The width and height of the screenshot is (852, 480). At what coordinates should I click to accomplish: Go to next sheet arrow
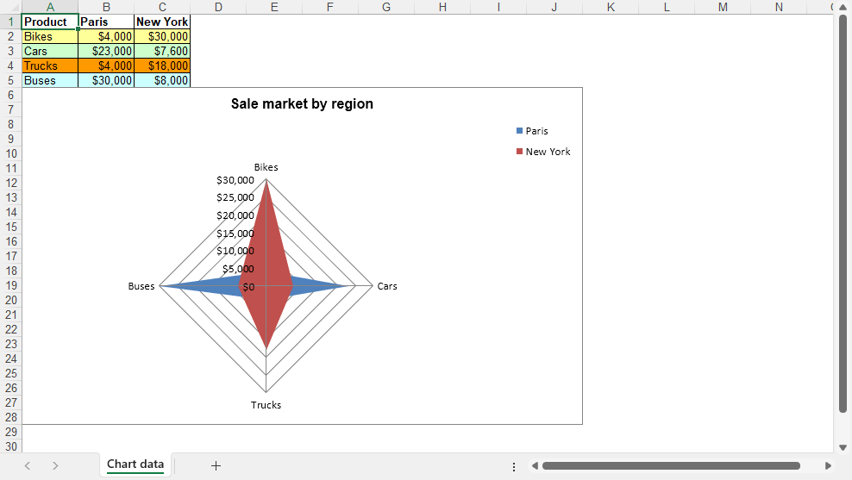(55, 465)
